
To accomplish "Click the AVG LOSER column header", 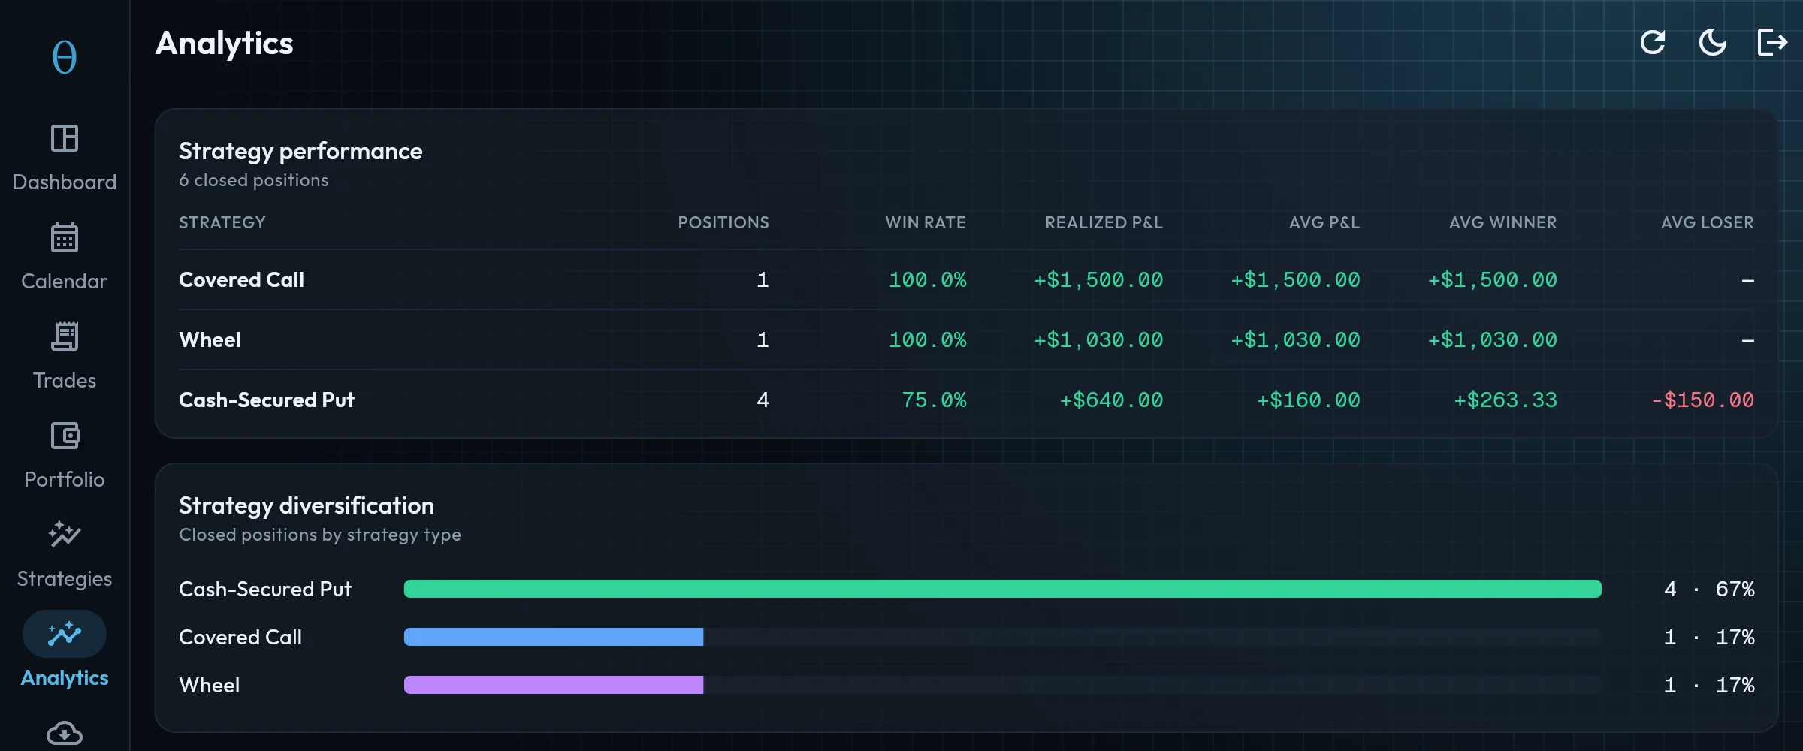I will (1708, 222).
